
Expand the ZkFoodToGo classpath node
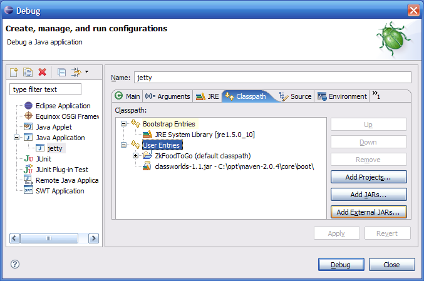point(135,156)
